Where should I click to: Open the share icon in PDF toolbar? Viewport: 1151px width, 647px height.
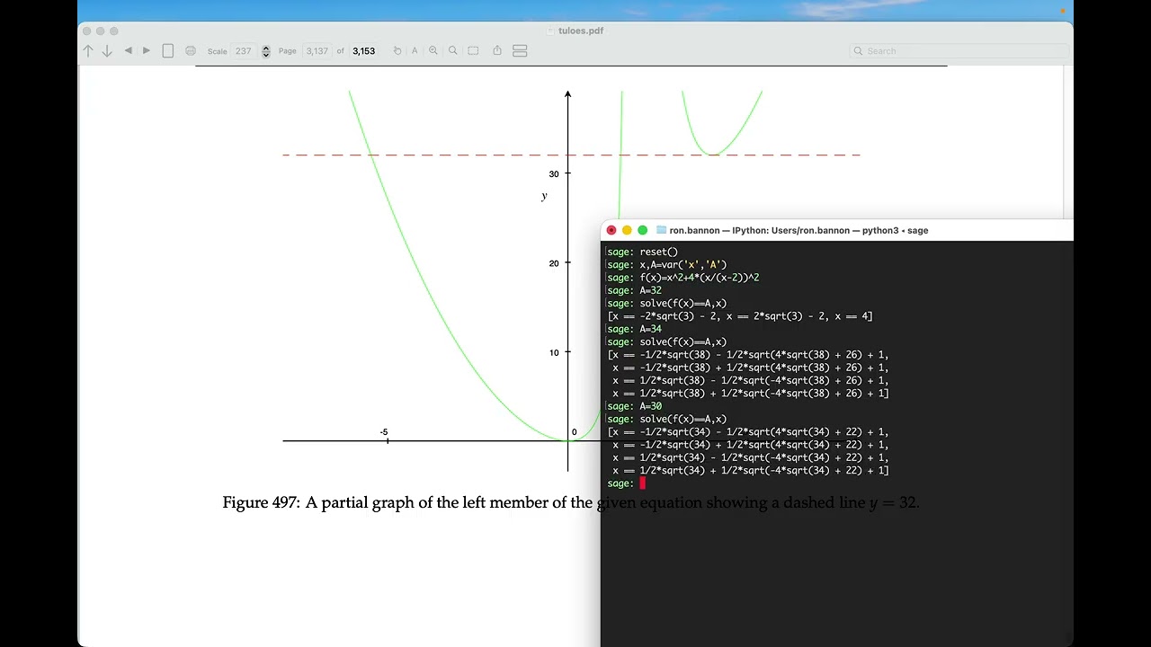497,51
